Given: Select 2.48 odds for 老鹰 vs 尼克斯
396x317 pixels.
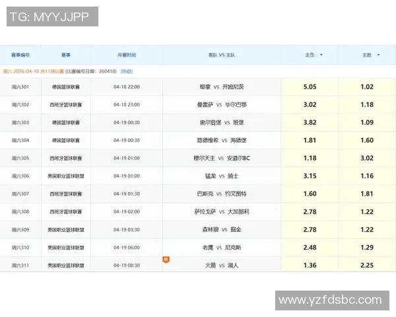Looking at the screenshot, I should point(310,248).
